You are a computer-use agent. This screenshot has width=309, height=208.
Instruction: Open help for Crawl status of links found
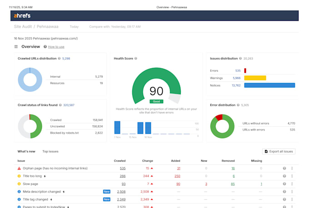point(60,105)
